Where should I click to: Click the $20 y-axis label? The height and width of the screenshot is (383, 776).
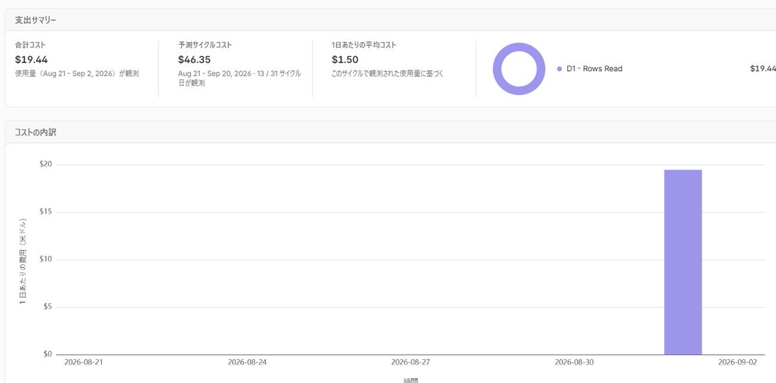(45, 164)
